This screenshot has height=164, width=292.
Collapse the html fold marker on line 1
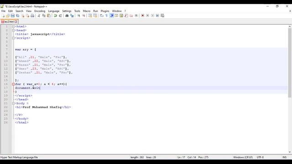13,26
